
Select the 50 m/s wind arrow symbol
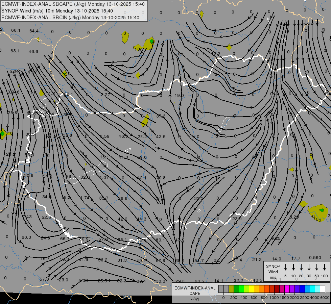(317, 267)
